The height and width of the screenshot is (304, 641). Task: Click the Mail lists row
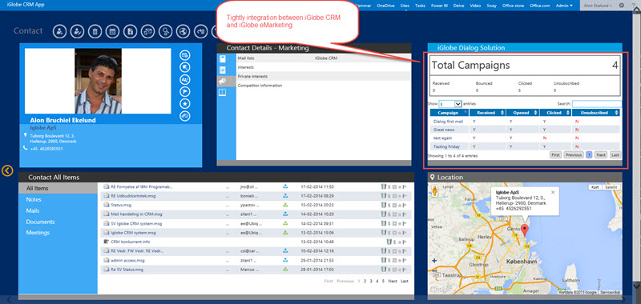tap(324, 58)
